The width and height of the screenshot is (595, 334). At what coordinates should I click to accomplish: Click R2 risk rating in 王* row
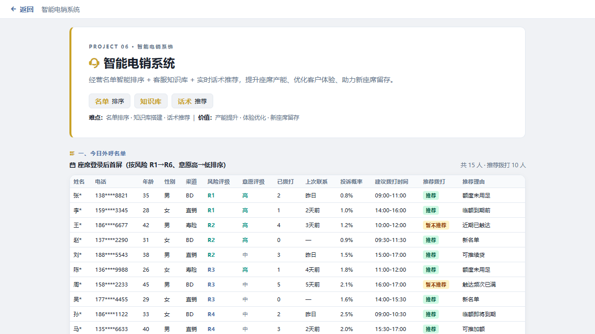211,225
